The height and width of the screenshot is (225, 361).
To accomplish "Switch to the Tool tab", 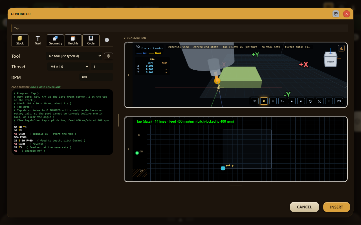I will 38,40.
